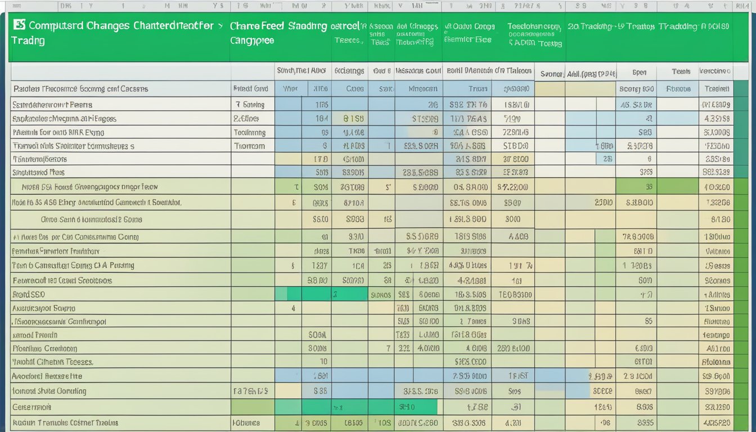
Task: Expand the chevron after "Chanterdnentfer" in the banner
Action: [220, 25]
